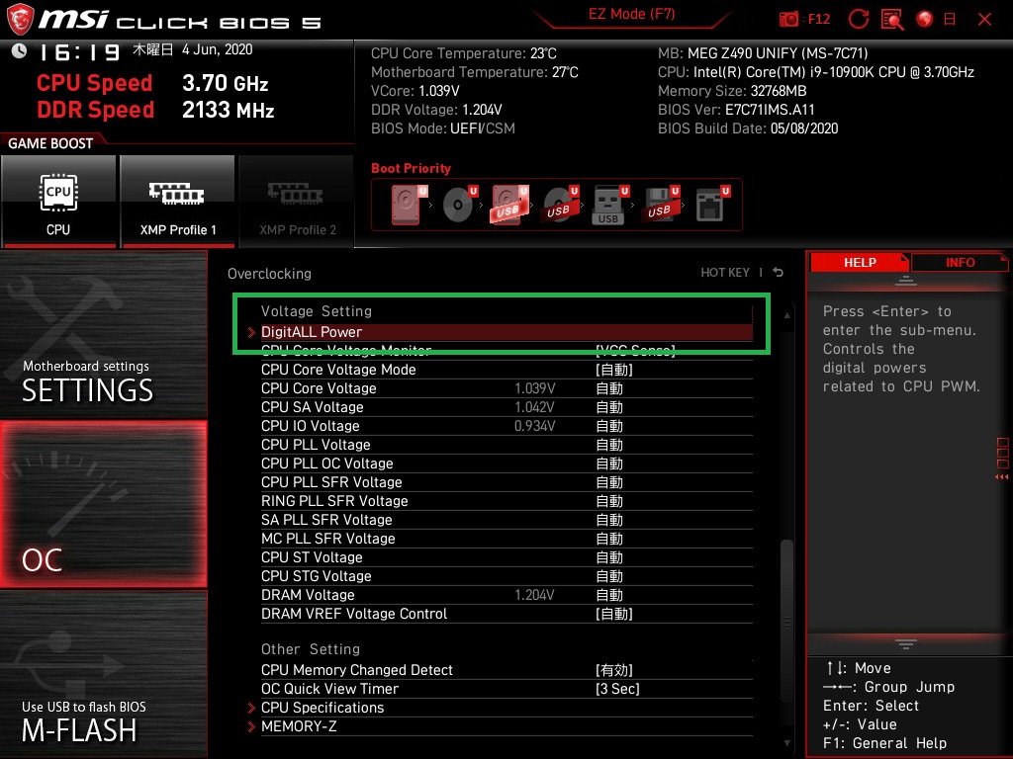Image resolution: width=1013 pixels, height=759 pixels.
Task: Click the Memory Size 32768MB text
Action: pyautogui.click(x=732, y=91)
